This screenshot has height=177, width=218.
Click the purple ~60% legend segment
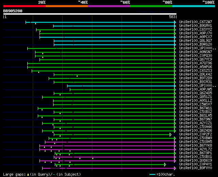(x=109, y=6)
